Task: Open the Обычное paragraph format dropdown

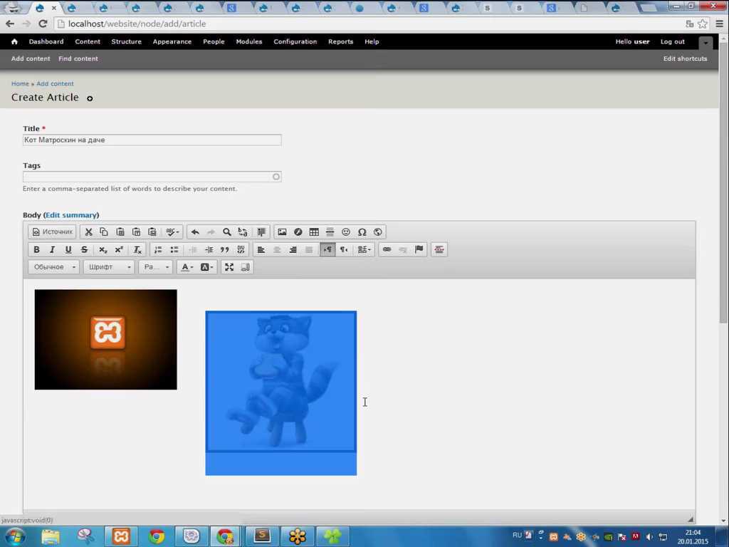Action: click(x=54, y=267)
